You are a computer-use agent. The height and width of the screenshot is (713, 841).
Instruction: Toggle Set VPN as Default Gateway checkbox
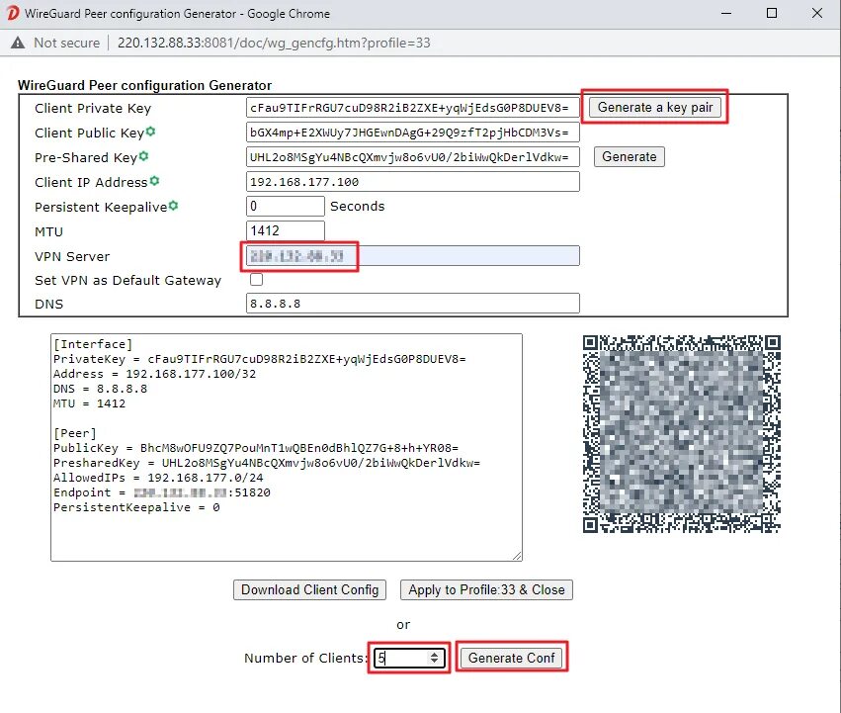pyautogui.click(x=256, y=279)
